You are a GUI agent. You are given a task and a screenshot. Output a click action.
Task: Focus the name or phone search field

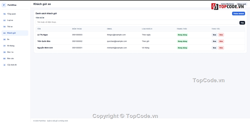click(137, 22)
